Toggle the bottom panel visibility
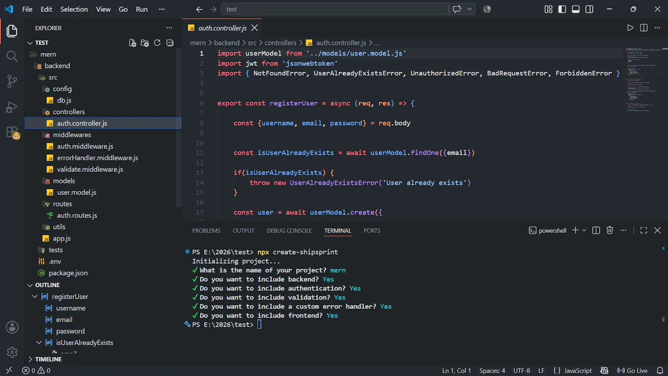668x376 pixels. tap(576, 9)
